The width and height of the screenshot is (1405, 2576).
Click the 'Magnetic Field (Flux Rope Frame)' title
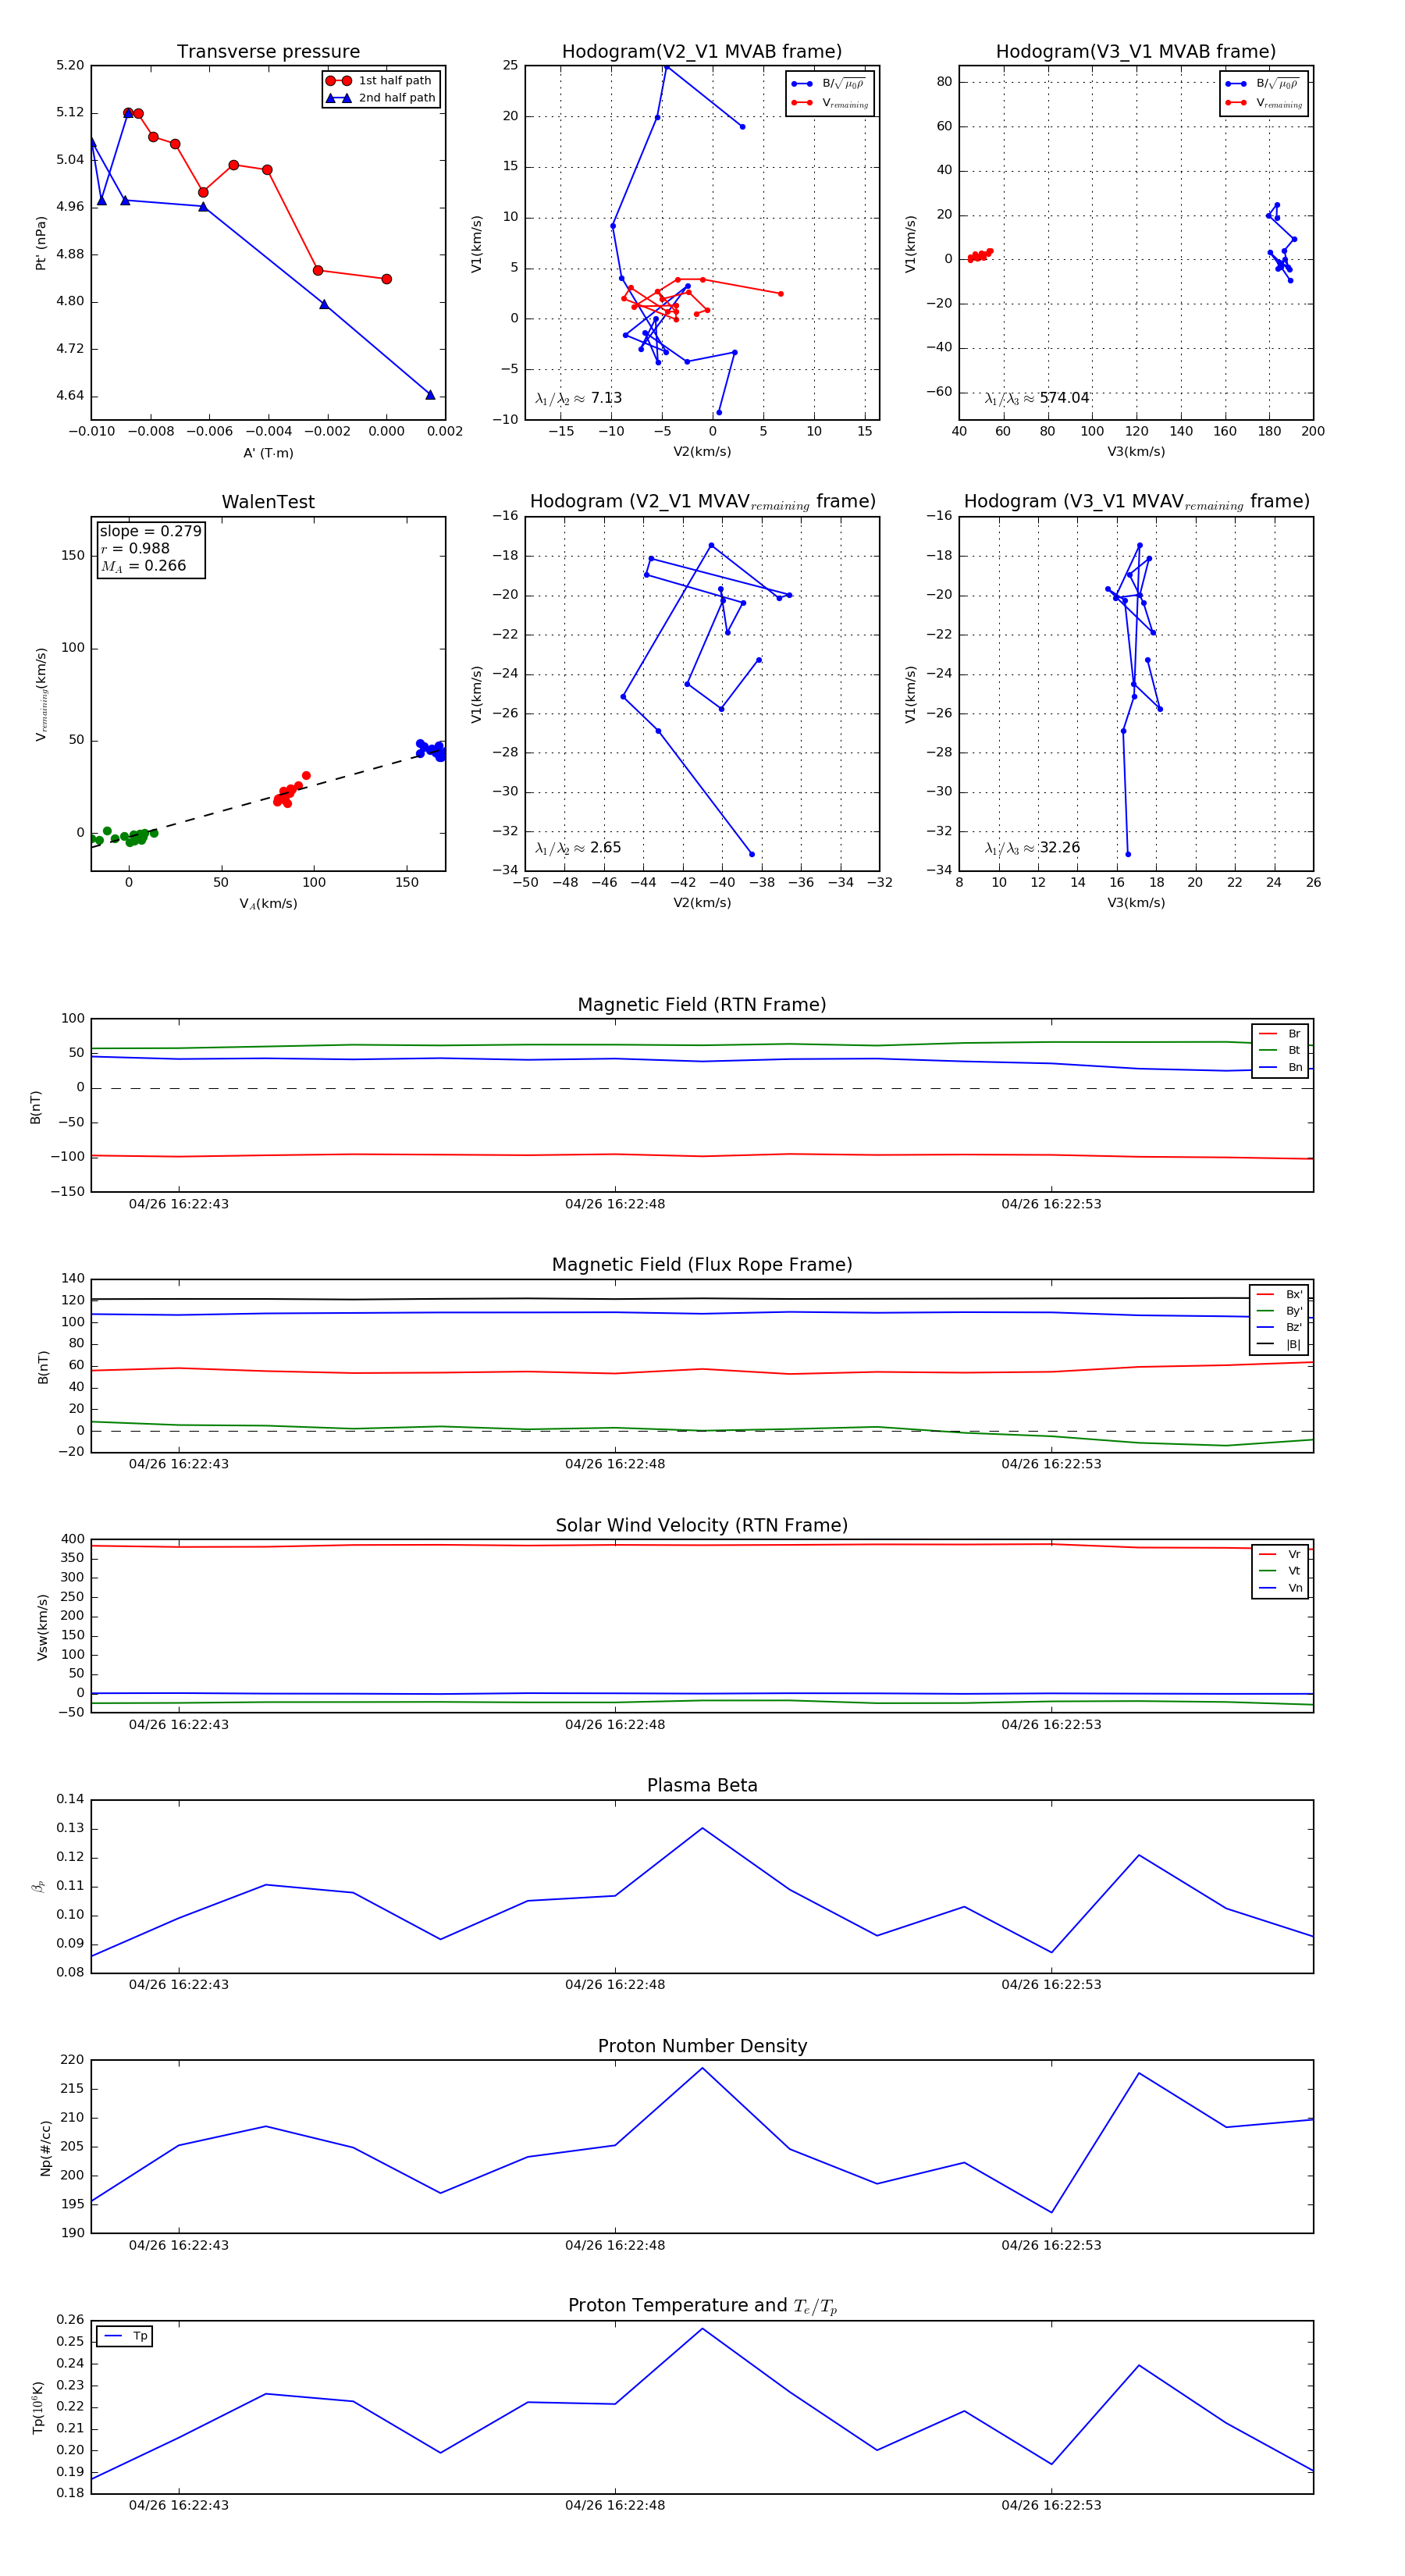click(x=702, y=1265)
